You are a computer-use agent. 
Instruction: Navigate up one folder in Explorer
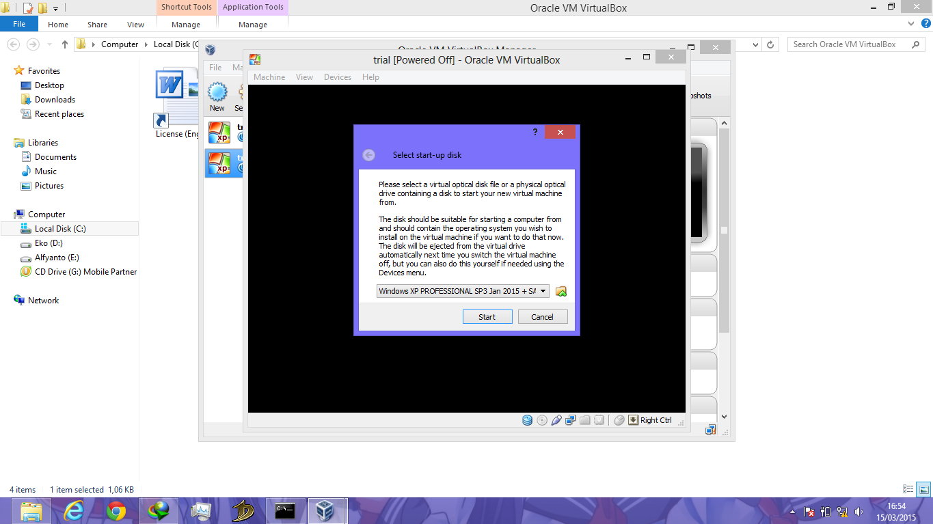tap(65, 44)
